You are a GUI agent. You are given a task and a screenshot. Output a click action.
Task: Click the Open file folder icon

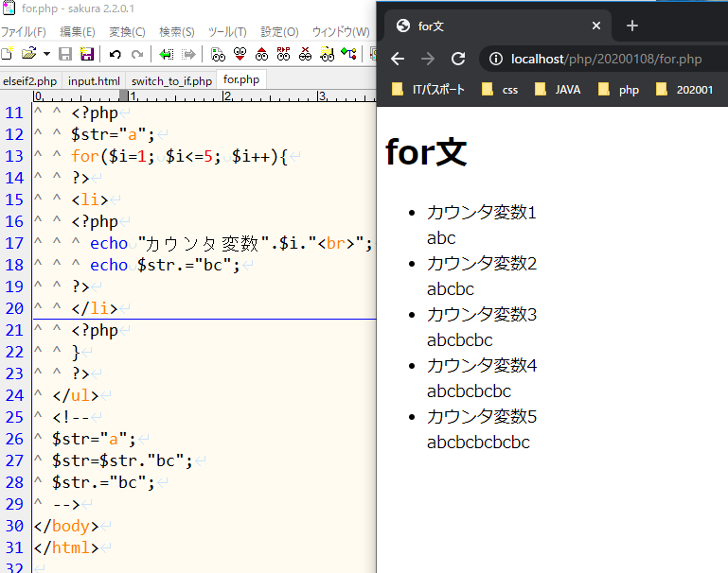click(28, 54)
